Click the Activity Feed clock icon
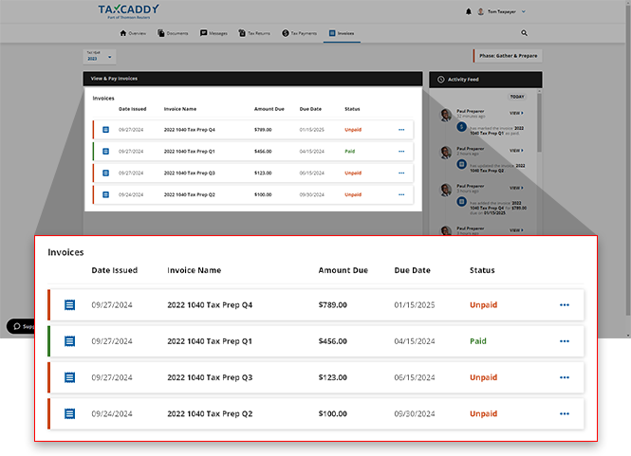This screenshot has width=631, height=456. click(440, 81)
